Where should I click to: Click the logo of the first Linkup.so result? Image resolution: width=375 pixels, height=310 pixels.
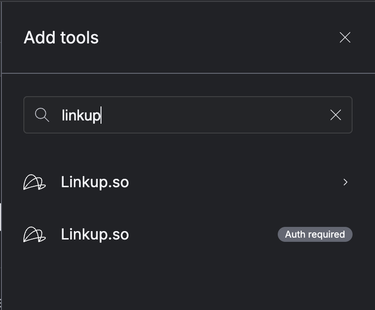pyautogui.click(x=35, y=182)
